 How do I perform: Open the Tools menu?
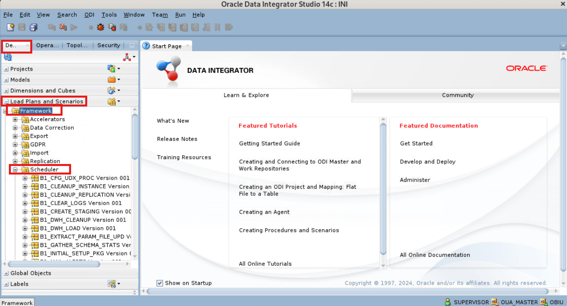pyautogui.click(x=109, y=14)
